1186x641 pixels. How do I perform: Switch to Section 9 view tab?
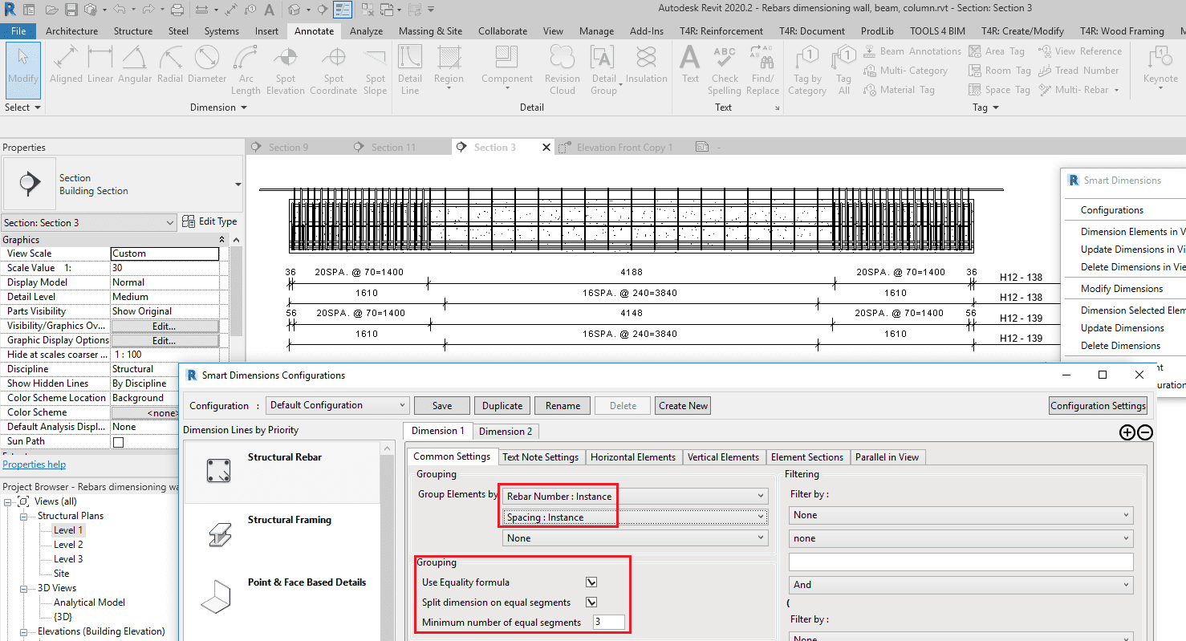pos(288,148)
